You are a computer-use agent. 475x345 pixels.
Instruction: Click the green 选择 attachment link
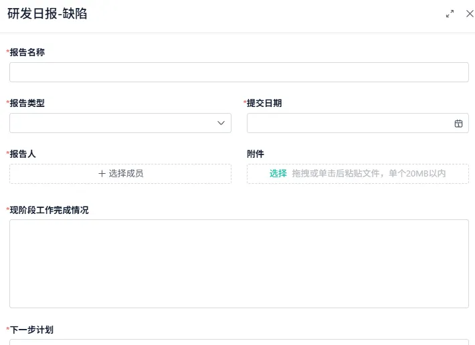[278, 173]
